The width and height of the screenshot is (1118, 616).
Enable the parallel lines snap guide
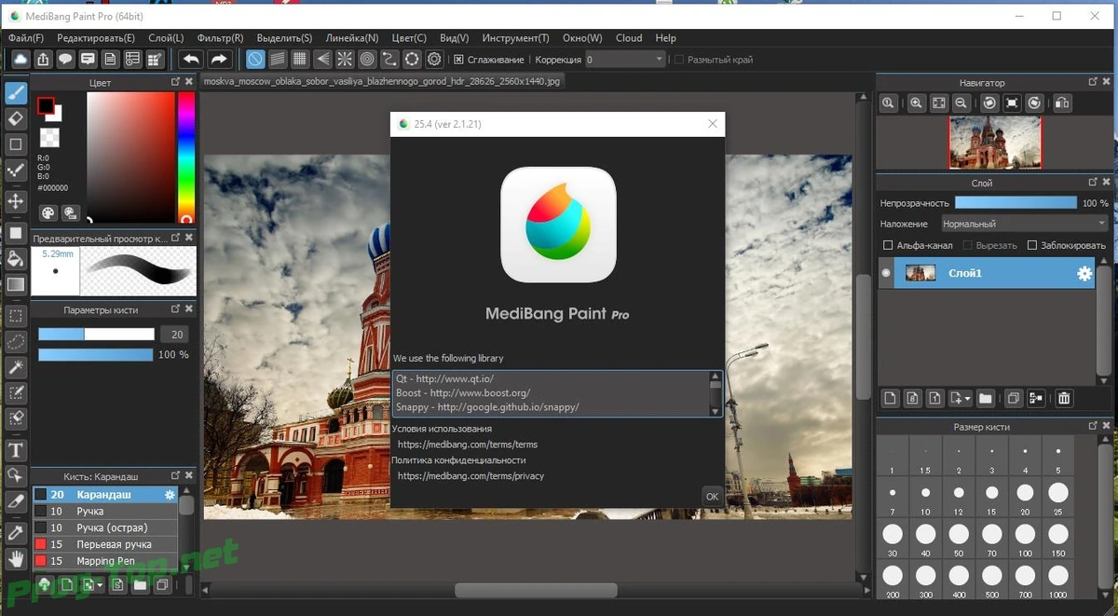click(x=278, y=60)
